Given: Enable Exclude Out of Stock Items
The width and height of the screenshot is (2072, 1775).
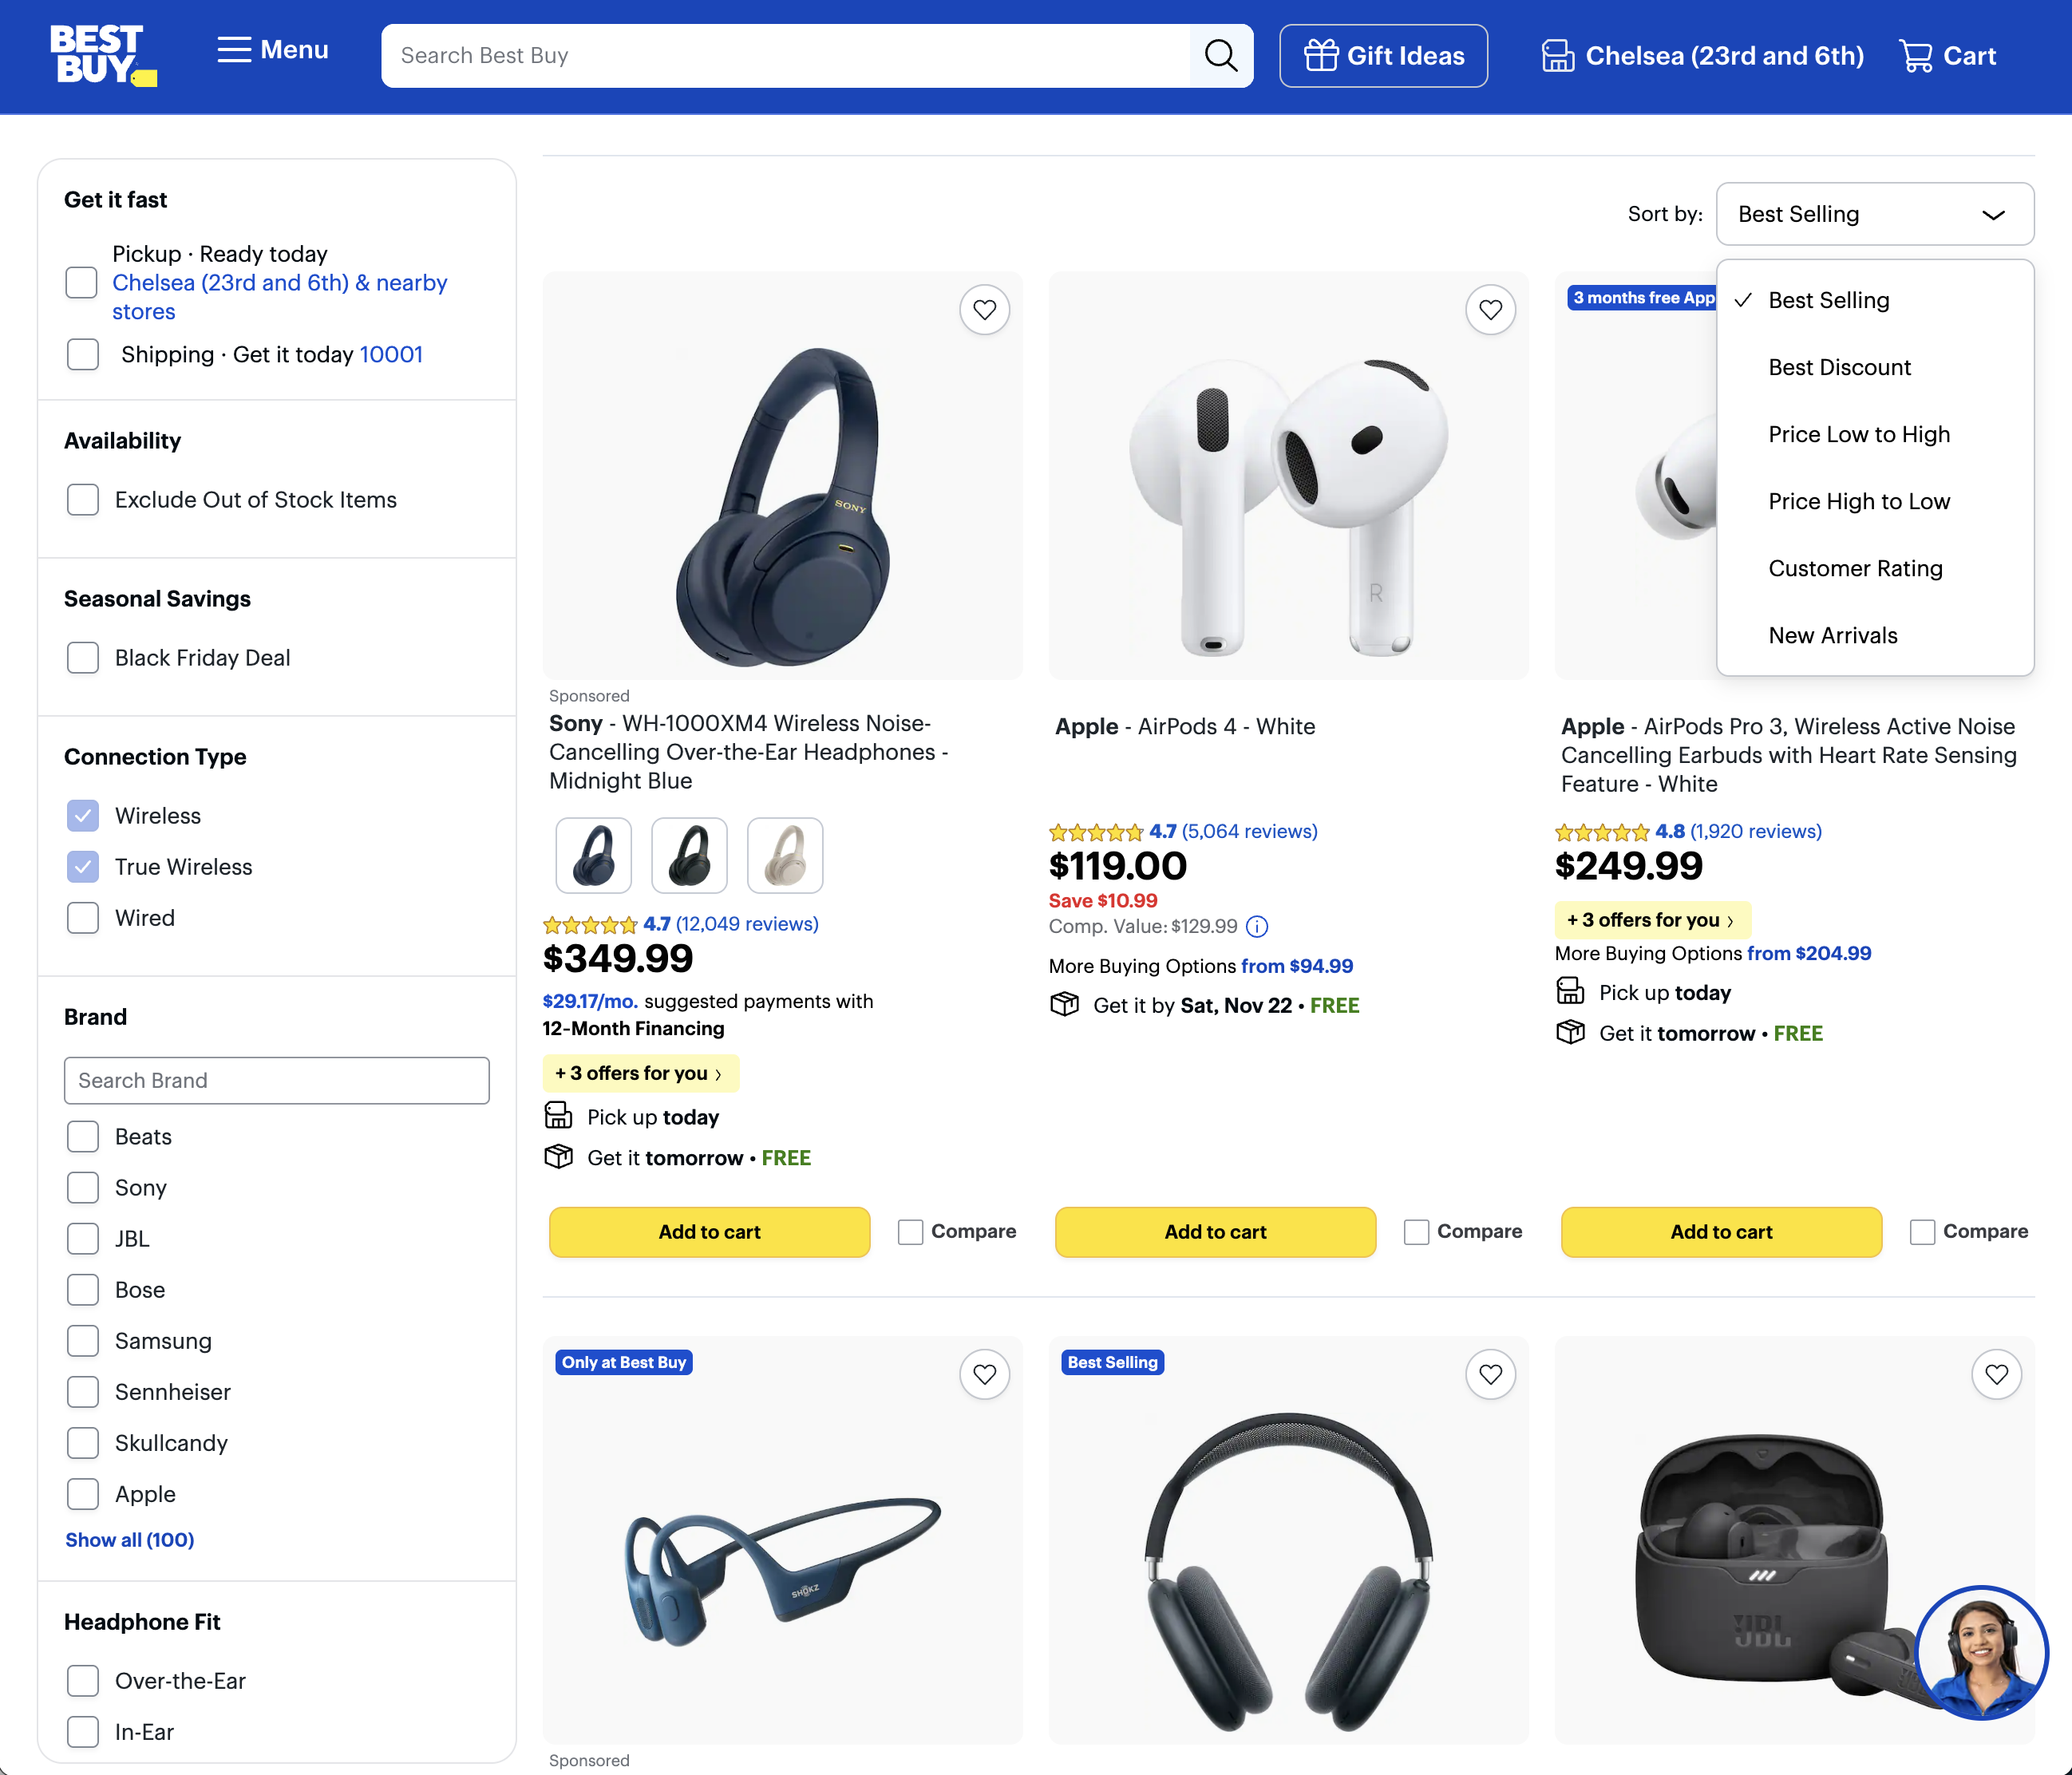Looking at the screenshot, I should coord(83,499).
